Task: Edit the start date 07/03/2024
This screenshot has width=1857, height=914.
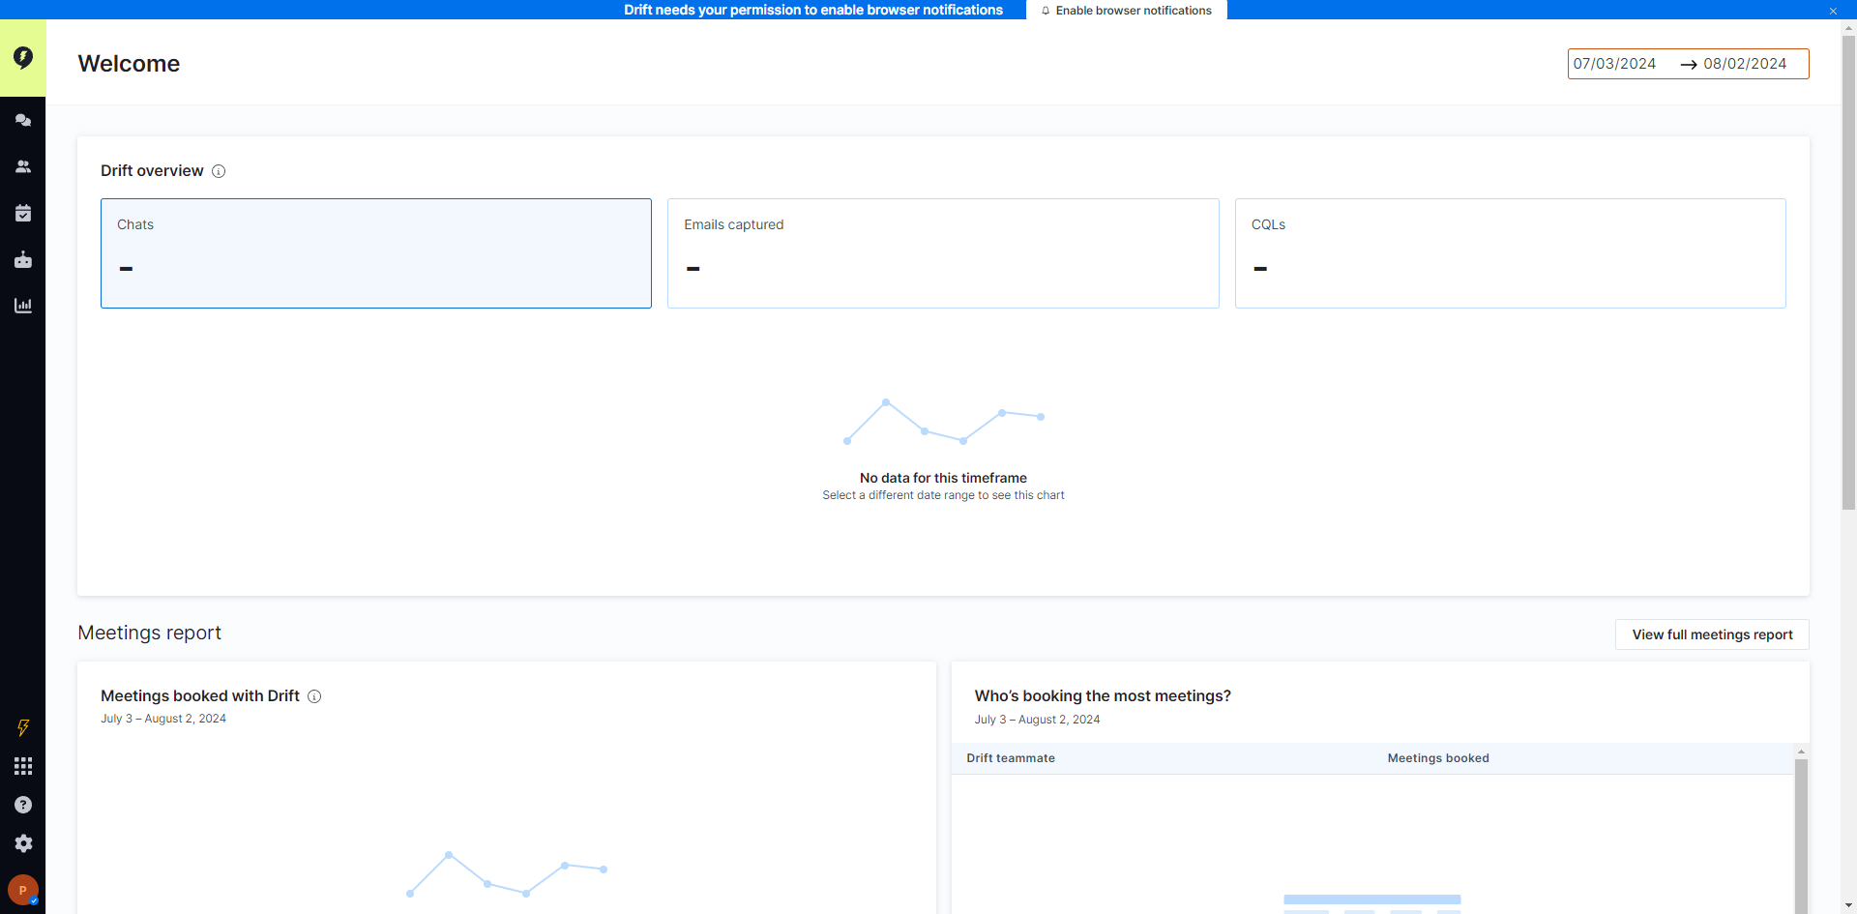Action: [x=1615, y=64]
